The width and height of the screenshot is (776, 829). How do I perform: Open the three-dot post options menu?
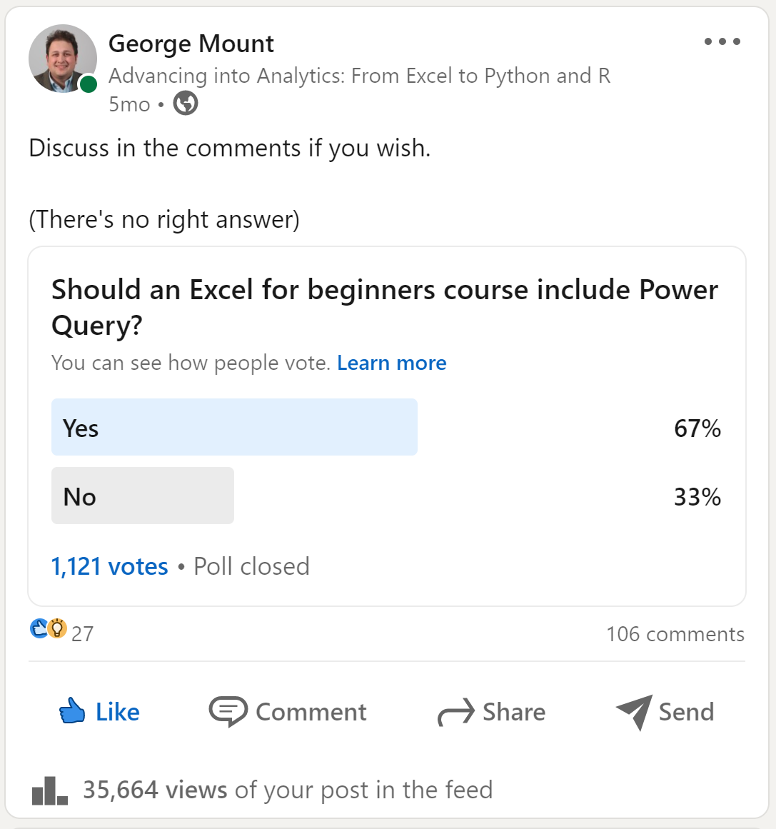722,41
